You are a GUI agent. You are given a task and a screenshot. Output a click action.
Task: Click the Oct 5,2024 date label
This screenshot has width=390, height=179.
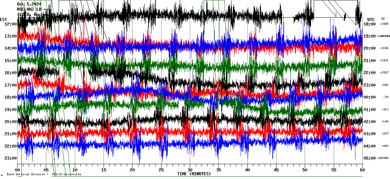click(x=29, y=4)
